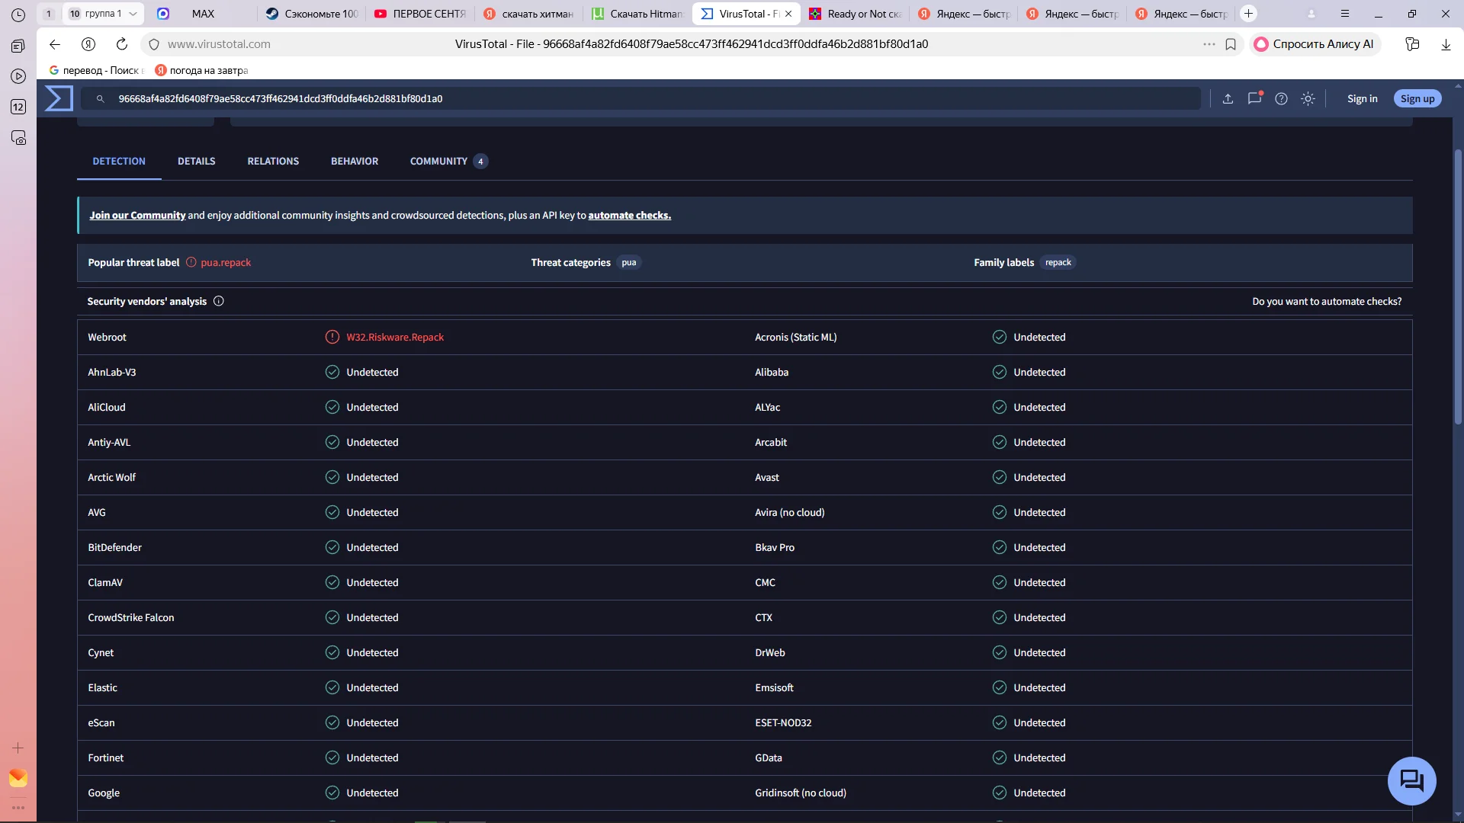
Task: Open the address bar three-dots menu
Action: point(1209,44)
